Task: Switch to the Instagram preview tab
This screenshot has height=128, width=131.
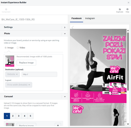Action: pyautogui.click(x=90, y=18)
